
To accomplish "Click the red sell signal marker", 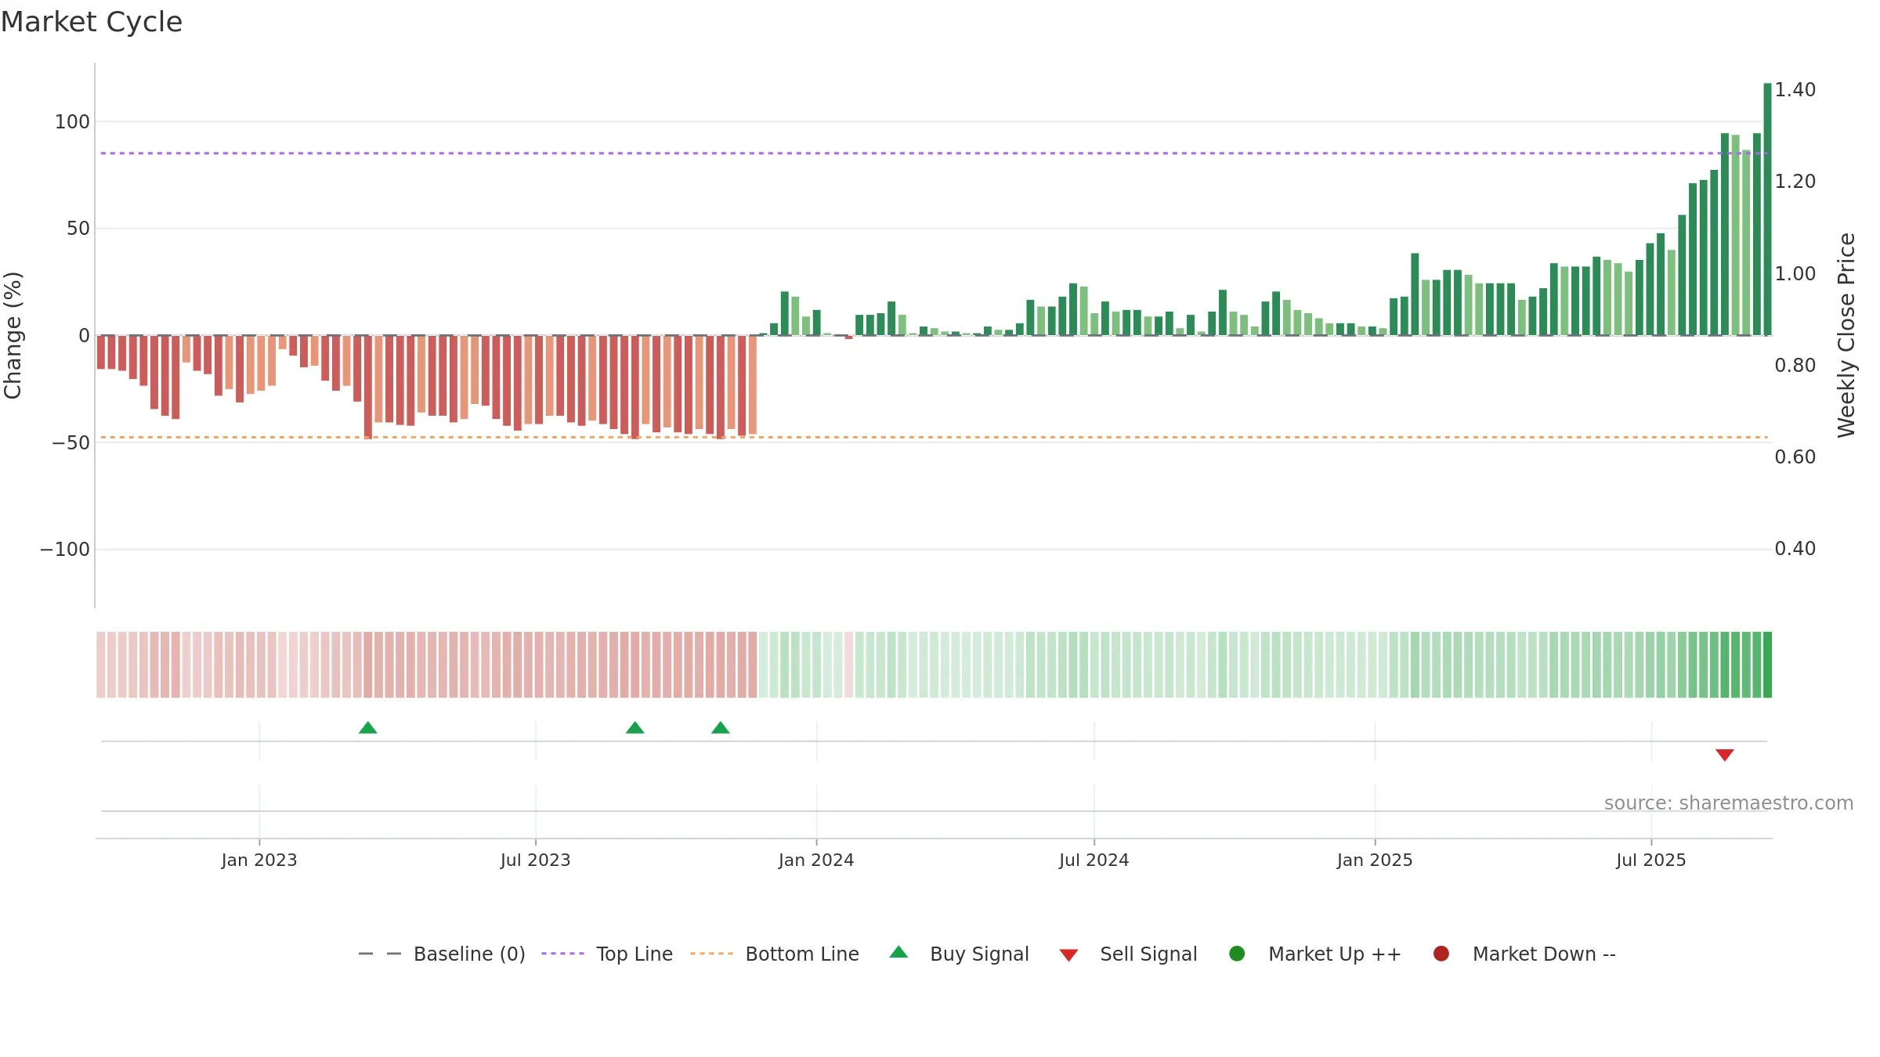I will pos(1724,755).
